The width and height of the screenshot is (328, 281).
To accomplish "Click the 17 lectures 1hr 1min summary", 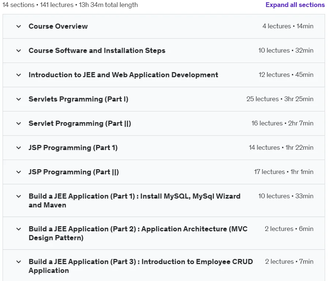I will tap(284, 172).
